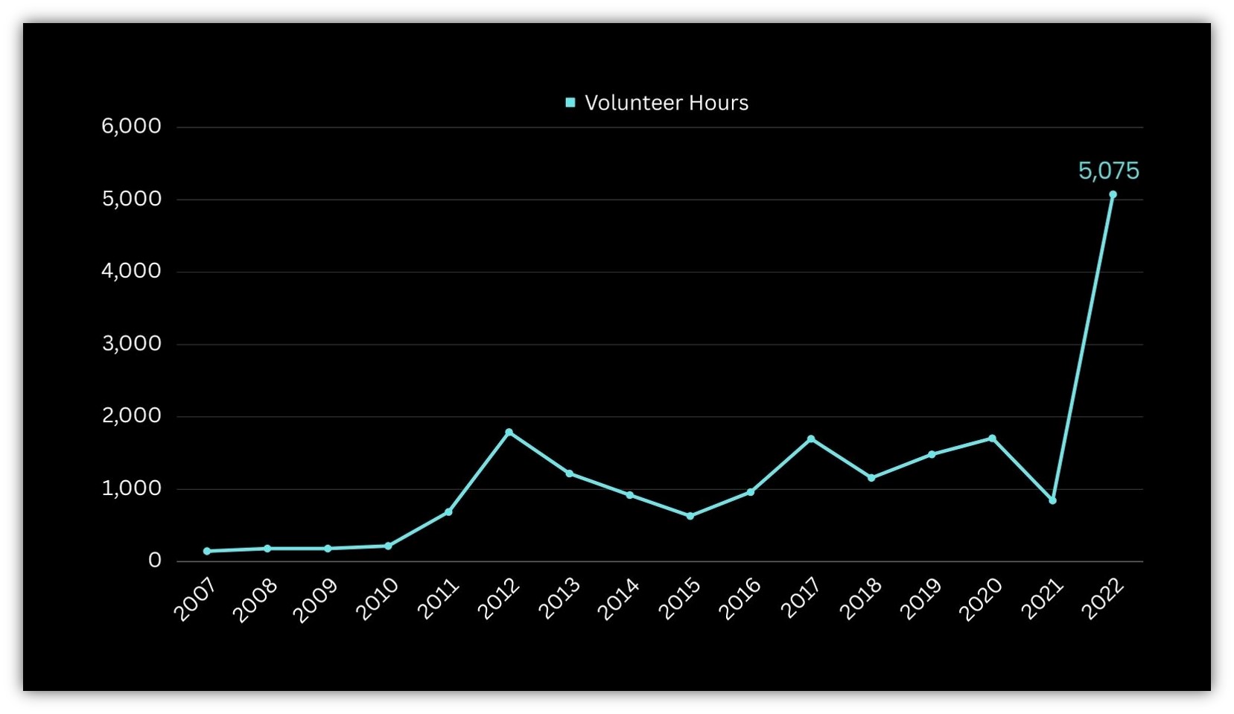Select the 2022 x-axis label
Image resolution: width=1234 pixels, height=714 pixels.
tap(1101, 599)
